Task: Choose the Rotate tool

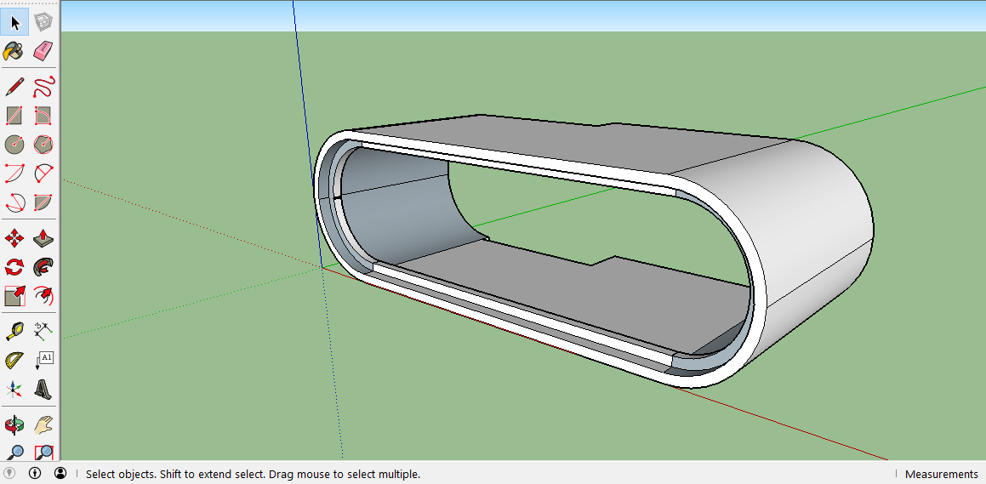Action: coord(14,267)
